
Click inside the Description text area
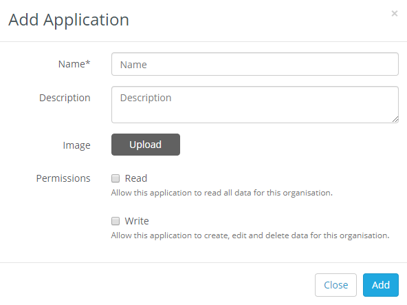[x=255, y=105]
